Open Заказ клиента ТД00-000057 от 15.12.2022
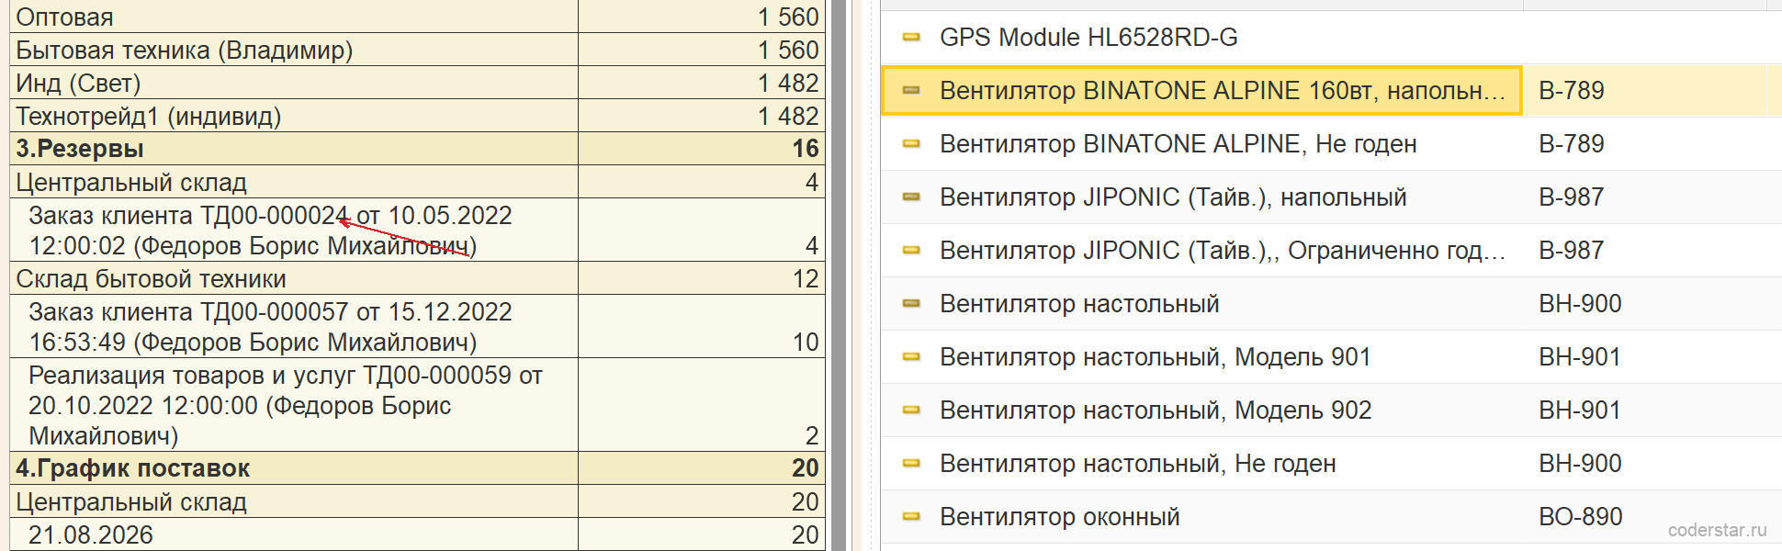 coord(270,327)
